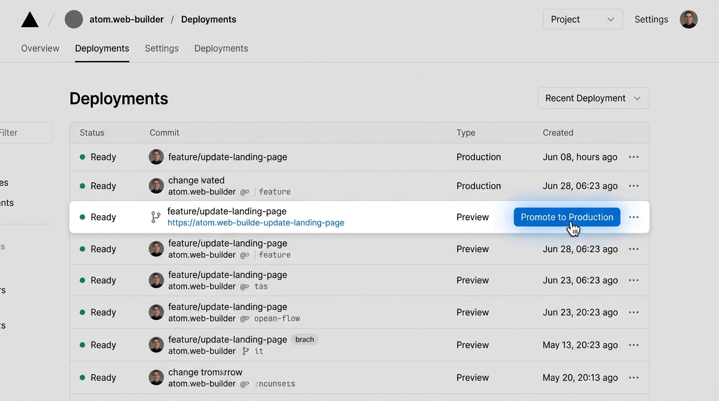
Task: Open the Settings tab beside Deployments tab
Action: [x=161, y=49]
